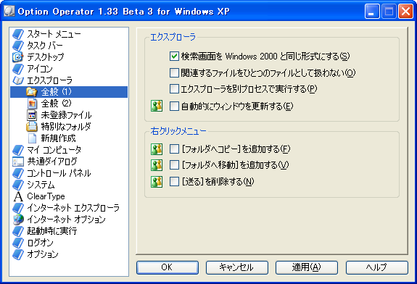Minimize the Option Operator window
This screenshot has height=284, width=417.
372,12
